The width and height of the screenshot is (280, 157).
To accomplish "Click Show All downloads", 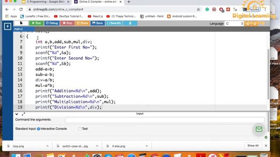I will coord(253,146).
